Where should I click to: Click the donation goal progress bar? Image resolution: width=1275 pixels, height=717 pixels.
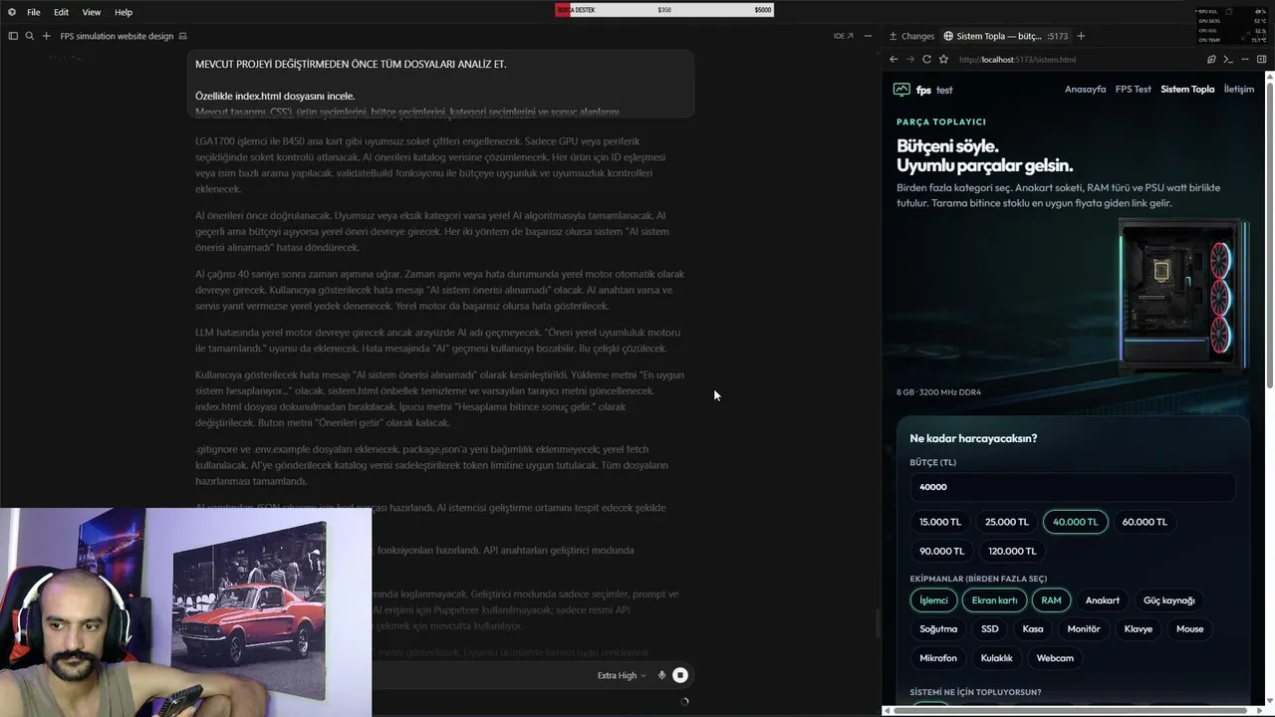[x=664, y=10]
